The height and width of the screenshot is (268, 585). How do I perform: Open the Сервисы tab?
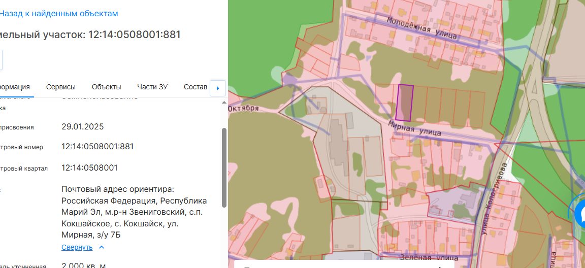click(x=61, y=87)
